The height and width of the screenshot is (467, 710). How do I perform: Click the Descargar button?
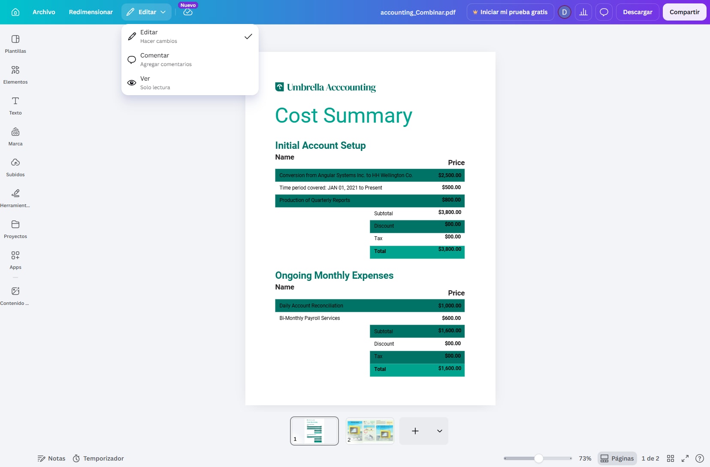(637, 12)
